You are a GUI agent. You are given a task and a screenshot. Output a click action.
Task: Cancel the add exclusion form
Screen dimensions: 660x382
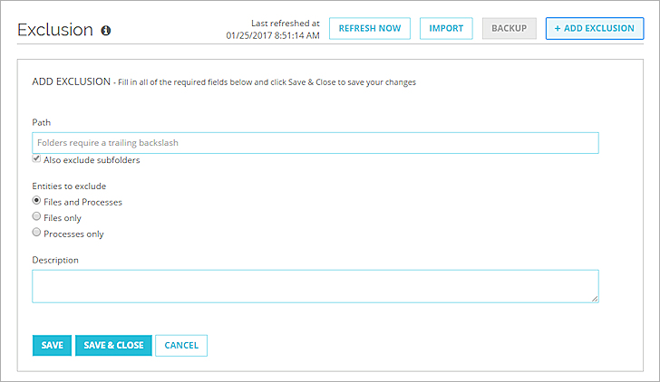(x=181, y=345)
